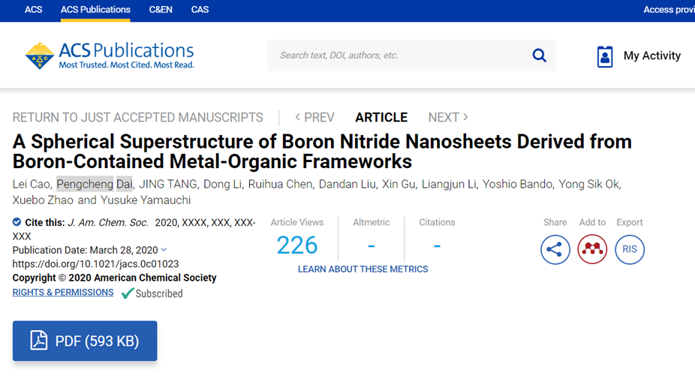Download the PDF (593 KB)
This screenshot has height=382, width=695.
tap(85, 341)
